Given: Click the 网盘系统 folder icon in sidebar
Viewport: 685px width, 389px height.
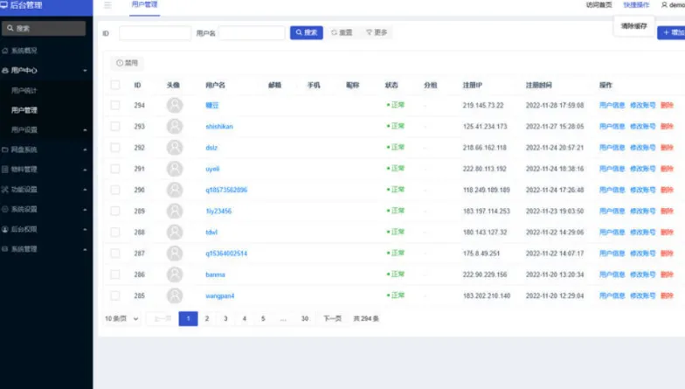Looking at the screenshot, I should (5, 149).
